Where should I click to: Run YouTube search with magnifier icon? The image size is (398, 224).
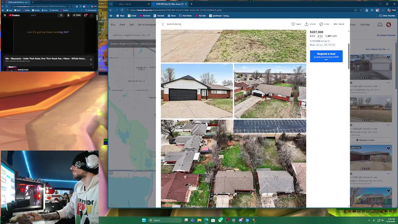point(61,15)
